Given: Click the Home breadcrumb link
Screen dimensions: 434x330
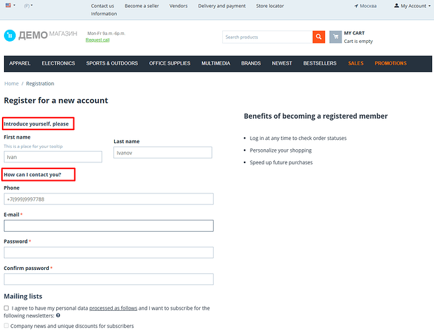Looking at the screenshot, I should (x=11, y=84).
